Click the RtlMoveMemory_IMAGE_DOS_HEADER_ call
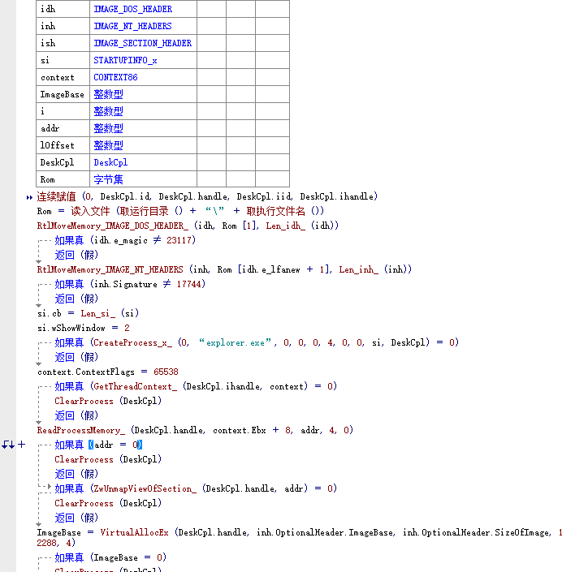The width and height of the screenshot is (575, 572). [x=113, y=226]
